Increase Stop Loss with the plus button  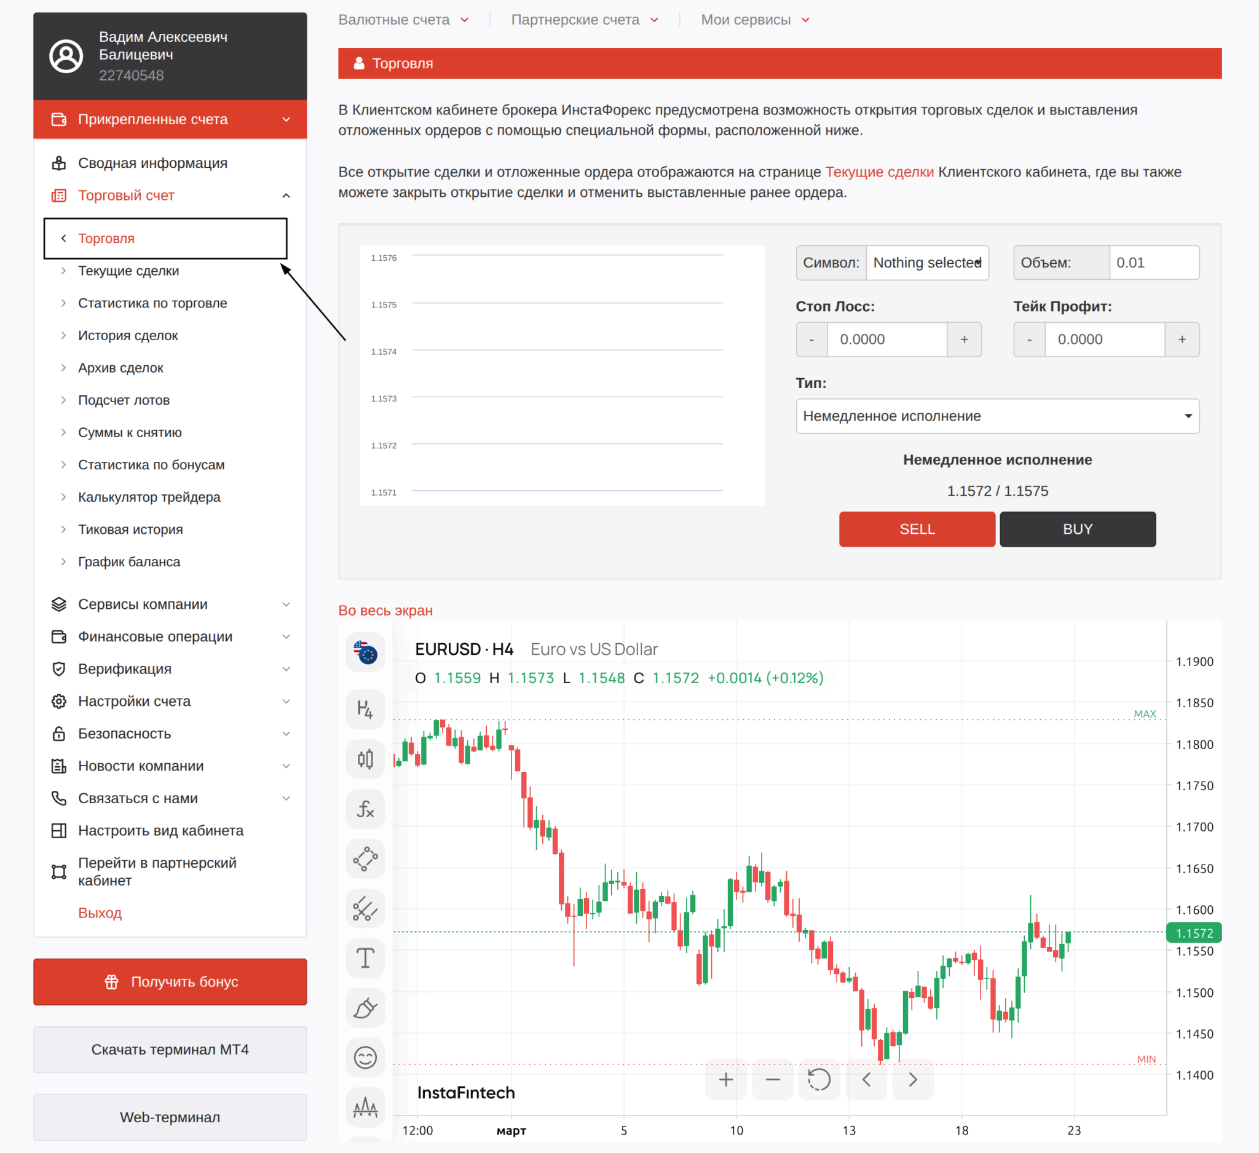point(963,339)
